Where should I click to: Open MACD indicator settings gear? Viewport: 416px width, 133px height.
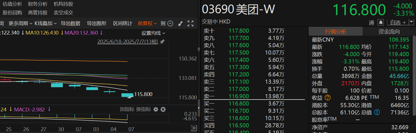click(156, 109)
